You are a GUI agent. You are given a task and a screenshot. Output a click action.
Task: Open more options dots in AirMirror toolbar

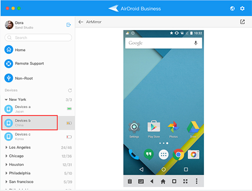[197, 181]
